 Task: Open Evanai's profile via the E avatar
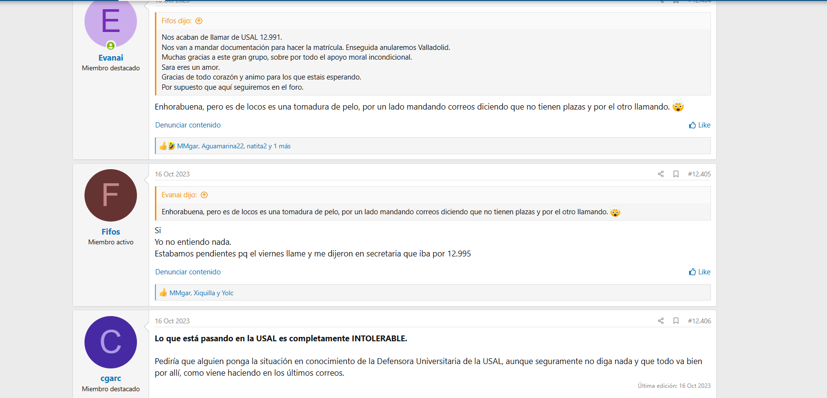click(111, 22)
